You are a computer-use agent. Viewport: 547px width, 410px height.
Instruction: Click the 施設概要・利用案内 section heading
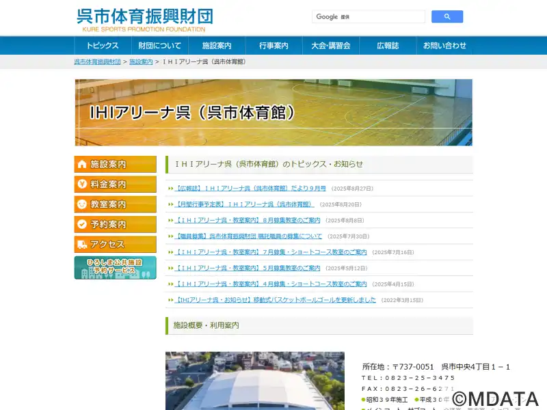coord(206,325)
